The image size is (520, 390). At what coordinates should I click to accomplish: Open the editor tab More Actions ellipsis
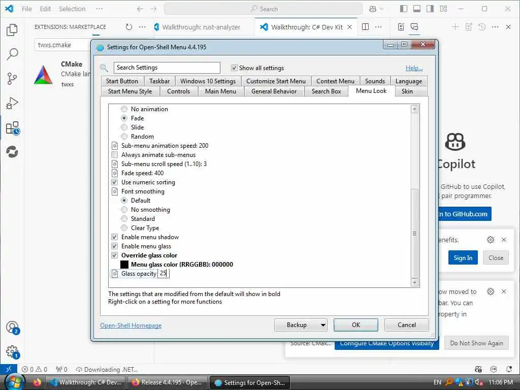click(378, 27)
